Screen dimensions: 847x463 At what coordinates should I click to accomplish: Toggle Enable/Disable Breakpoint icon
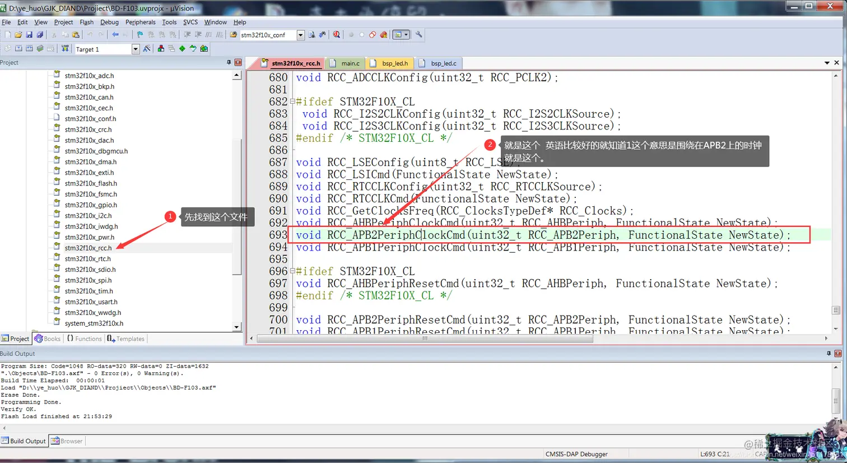(361, 35)
